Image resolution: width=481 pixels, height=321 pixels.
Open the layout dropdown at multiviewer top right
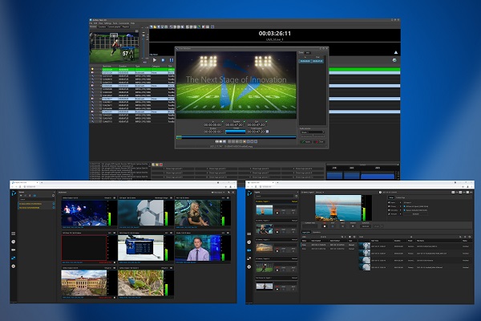[x=218, y=193]
